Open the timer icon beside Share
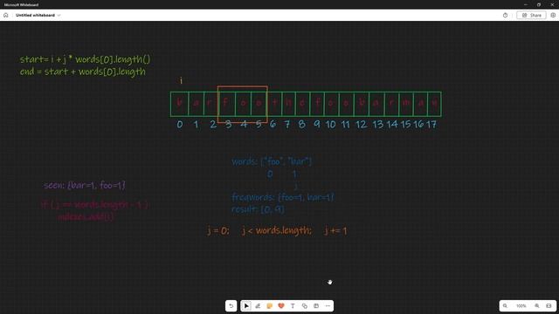 505,15
